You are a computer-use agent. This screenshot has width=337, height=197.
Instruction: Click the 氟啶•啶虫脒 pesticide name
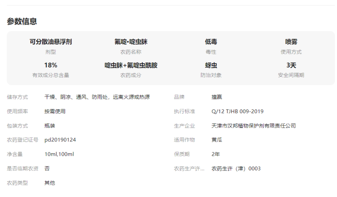coord(131,42)
